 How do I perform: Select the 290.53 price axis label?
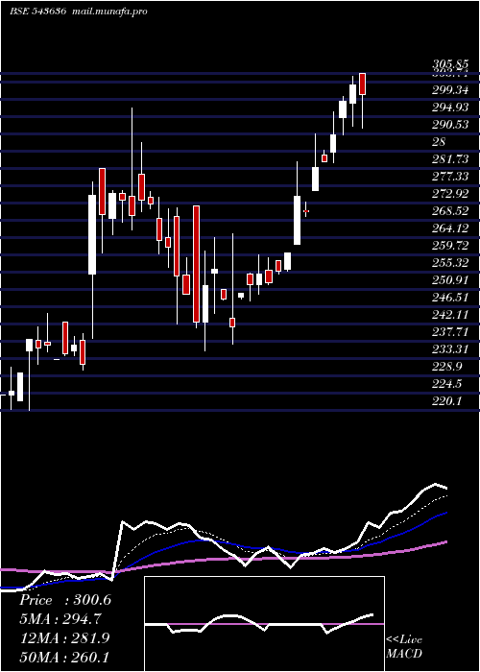[x=450, y=125]
